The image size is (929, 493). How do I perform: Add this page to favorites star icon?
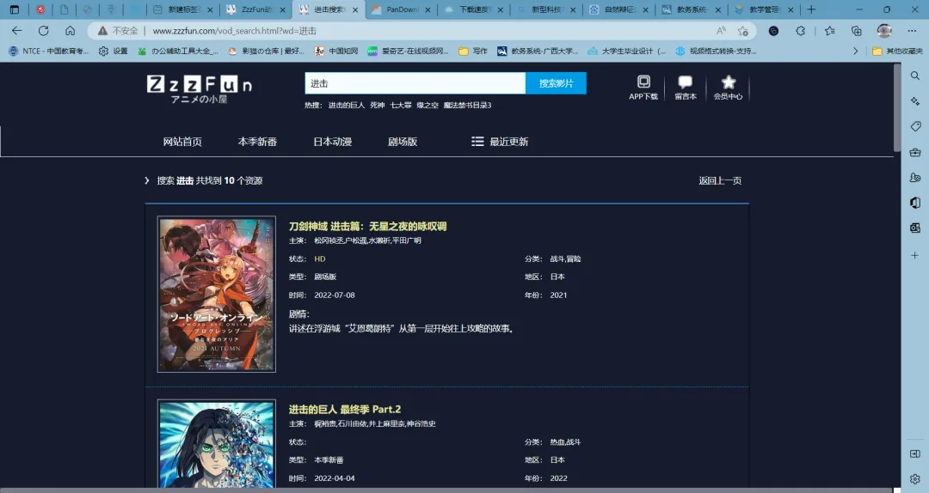tap(743, 31)
